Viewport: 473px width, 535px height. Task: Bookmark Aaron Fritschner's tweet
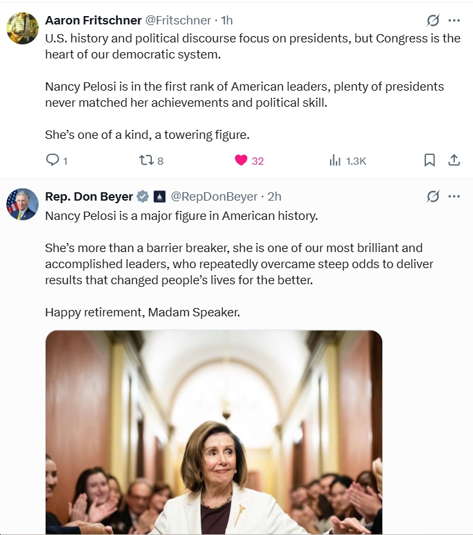coord(430,160)
